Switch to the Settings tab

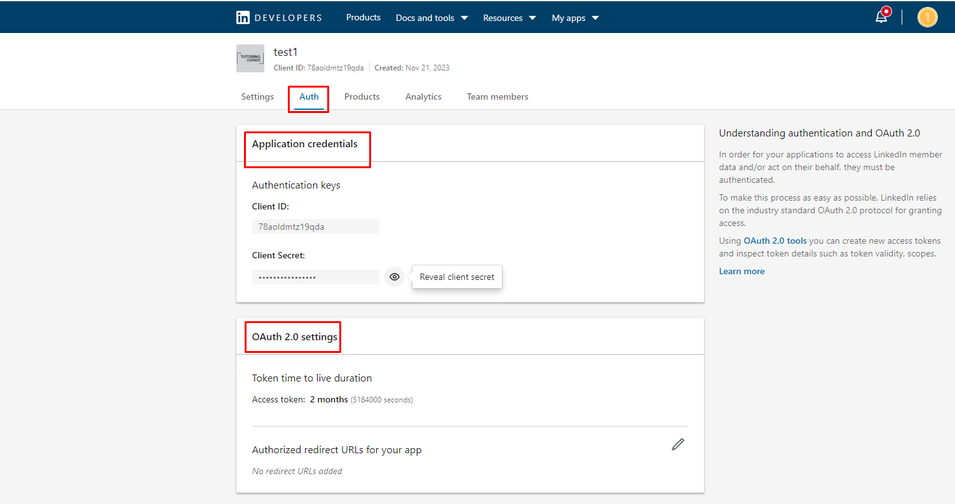tap(257, 96)
